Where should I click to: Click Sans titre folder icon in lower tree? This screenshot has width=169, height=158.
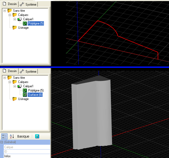click(10, 78)
